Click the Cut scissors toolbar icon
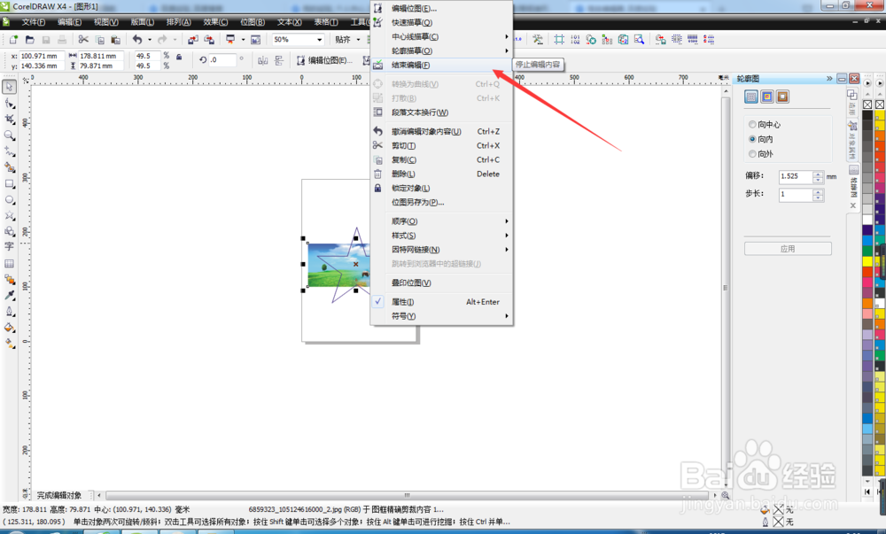 [x=83, y=40]
